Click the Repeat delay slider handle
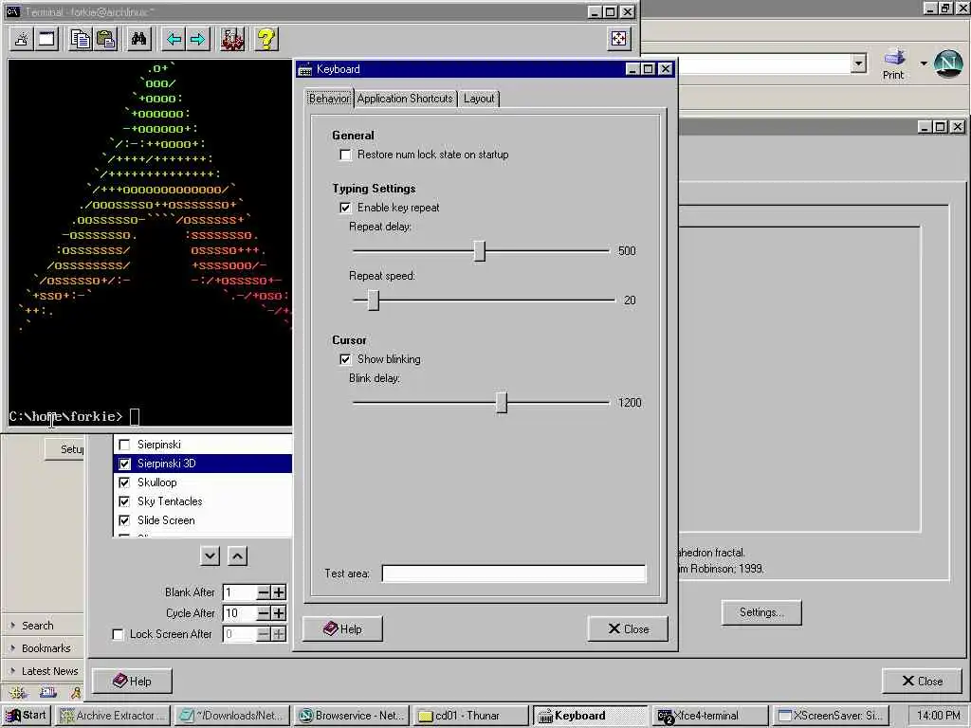The image size is (971, 728). [x=480, y=251]
